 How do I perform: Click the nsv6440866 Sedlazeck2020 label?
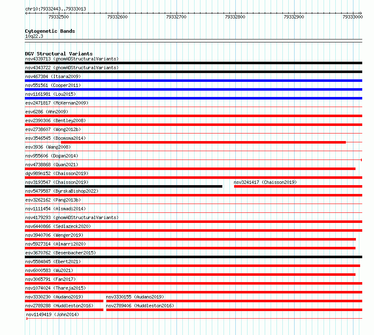pos(58,226)
